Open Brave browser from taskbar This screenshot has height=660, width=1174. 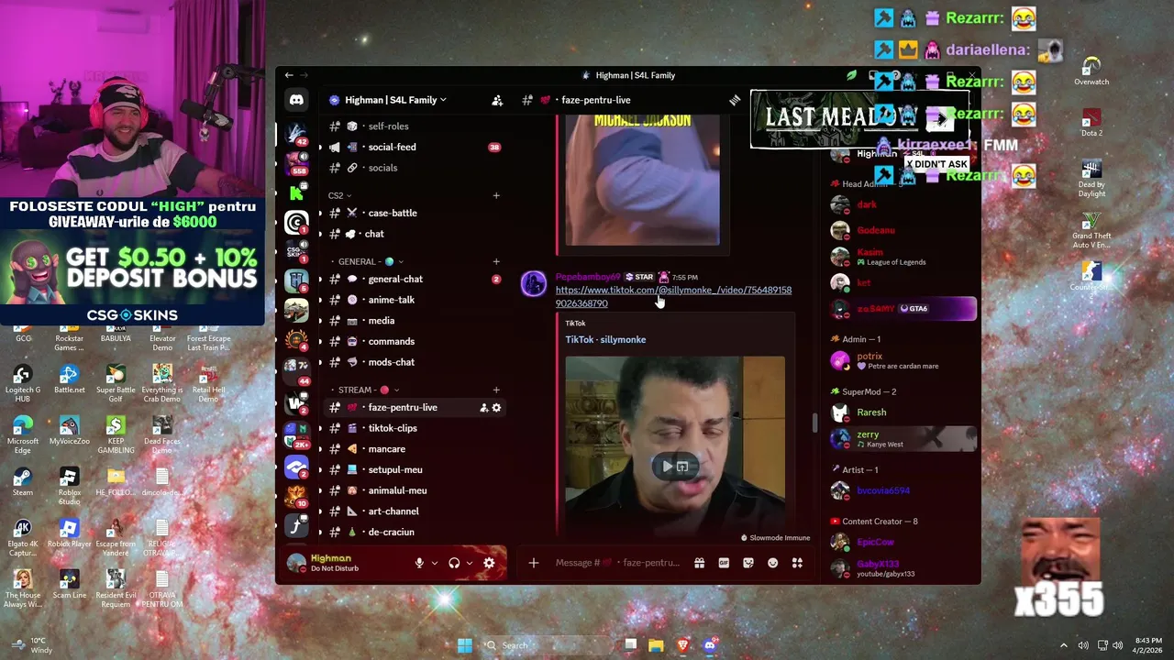click(x=682, y=645)
